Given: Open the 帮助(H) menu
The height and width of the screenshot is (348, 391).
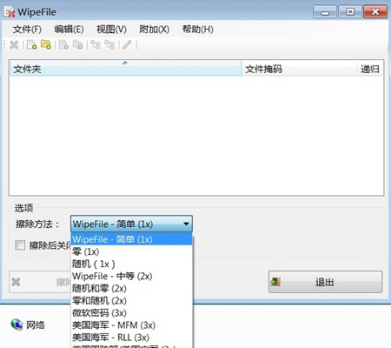Looking at the screenshot, I should pos(198,30).
